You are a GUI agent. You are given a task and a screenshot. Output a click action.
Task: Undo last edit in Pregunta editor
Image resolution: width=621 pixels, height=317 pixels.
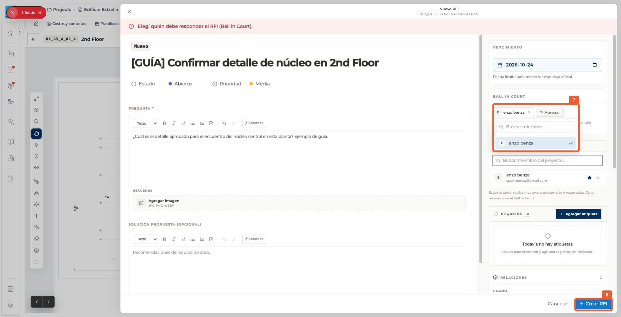coord(224,123)
